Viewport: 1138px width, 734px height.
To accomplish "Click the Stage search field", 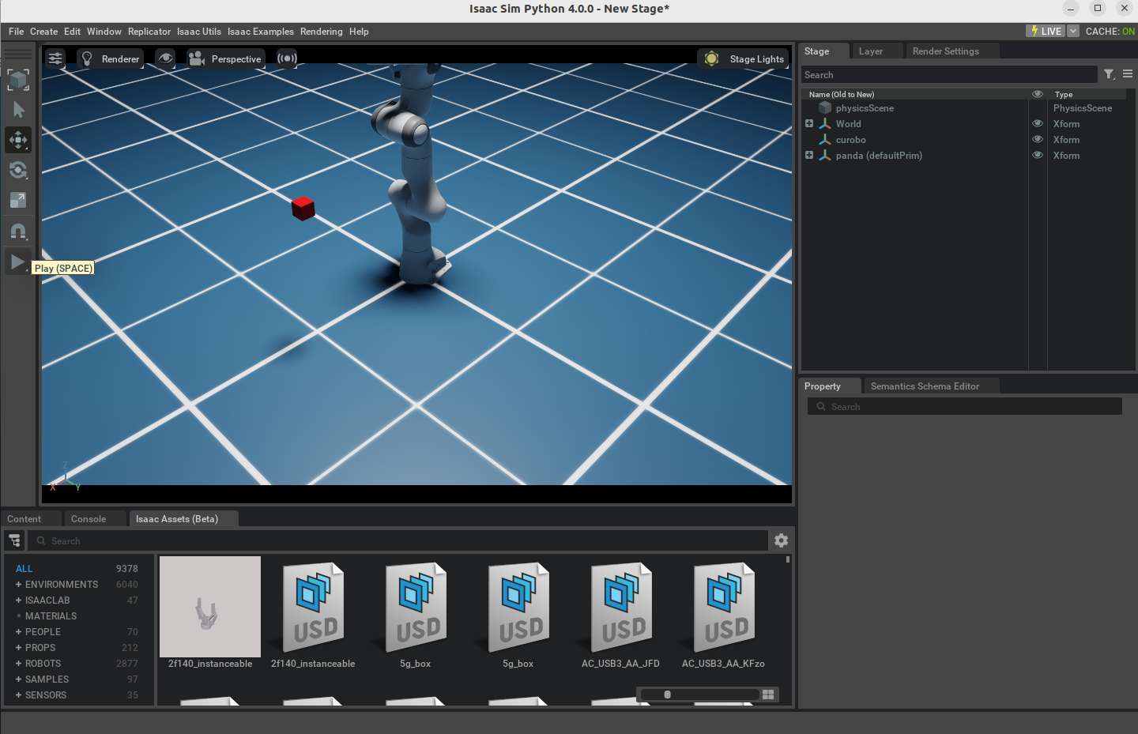I will (x=949, y=74).
